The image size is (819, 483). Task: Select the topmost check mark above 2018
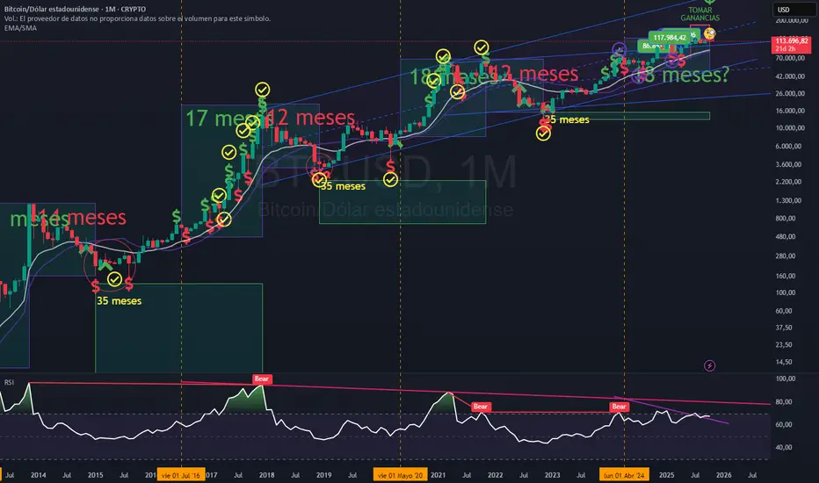pyautogui.click(x=262, y=90)
